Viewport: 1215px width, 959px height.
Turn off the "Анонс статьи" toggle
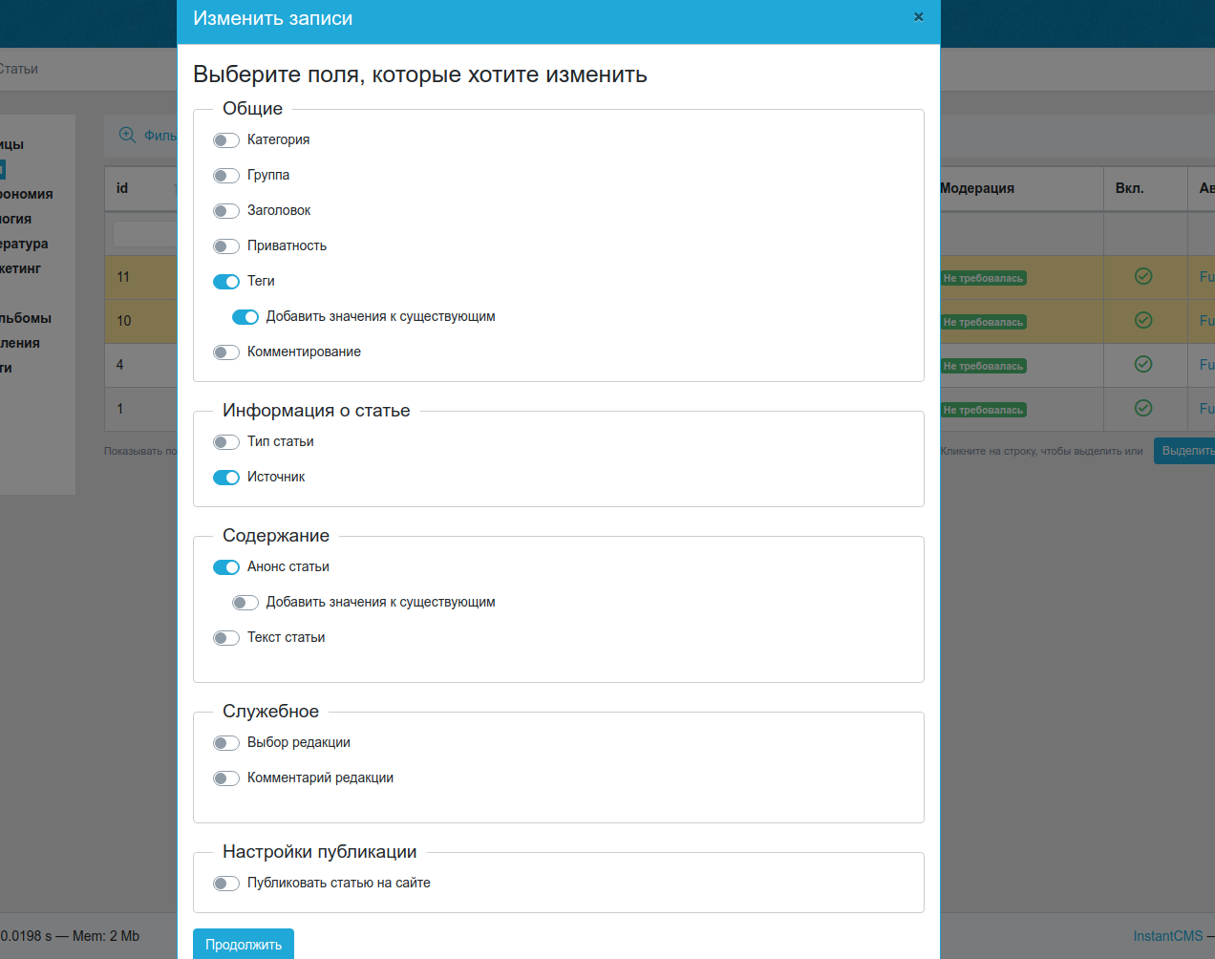[x=226, y=566]
